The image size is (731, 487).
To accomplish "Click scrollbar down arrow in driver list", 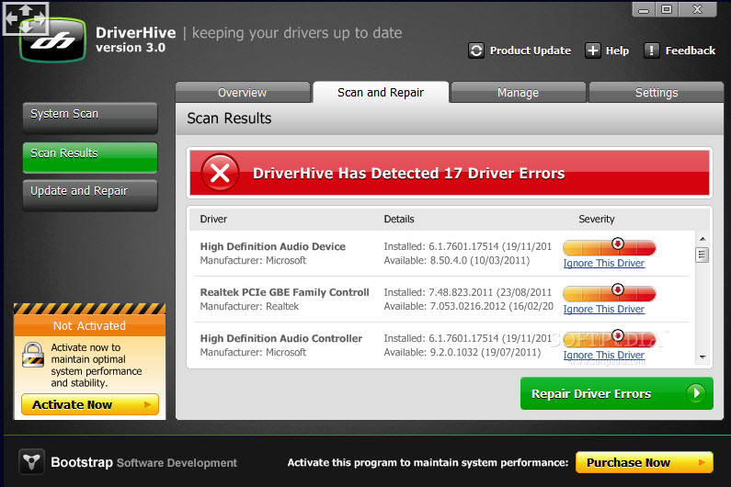I will click(x=702, y=357).
